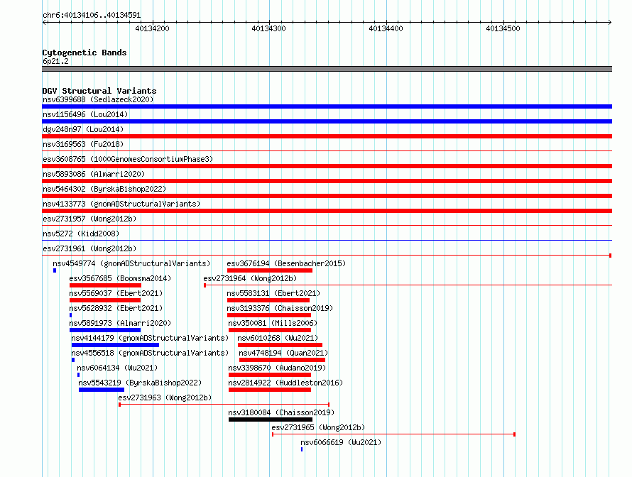Click esv2731961 (Wong2012b) label
The width and height of the screenshot is (632, 477).
pos(89,248)
